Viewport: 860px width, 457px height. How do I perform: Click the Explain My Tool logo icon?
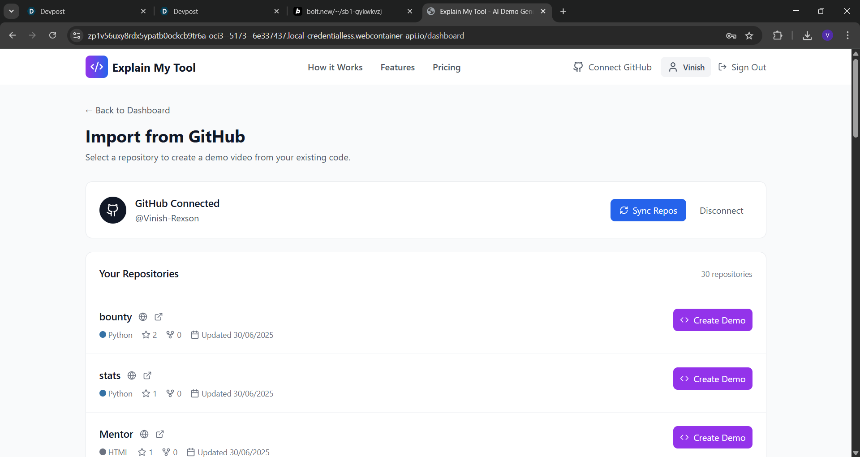[x=97, y=67]
